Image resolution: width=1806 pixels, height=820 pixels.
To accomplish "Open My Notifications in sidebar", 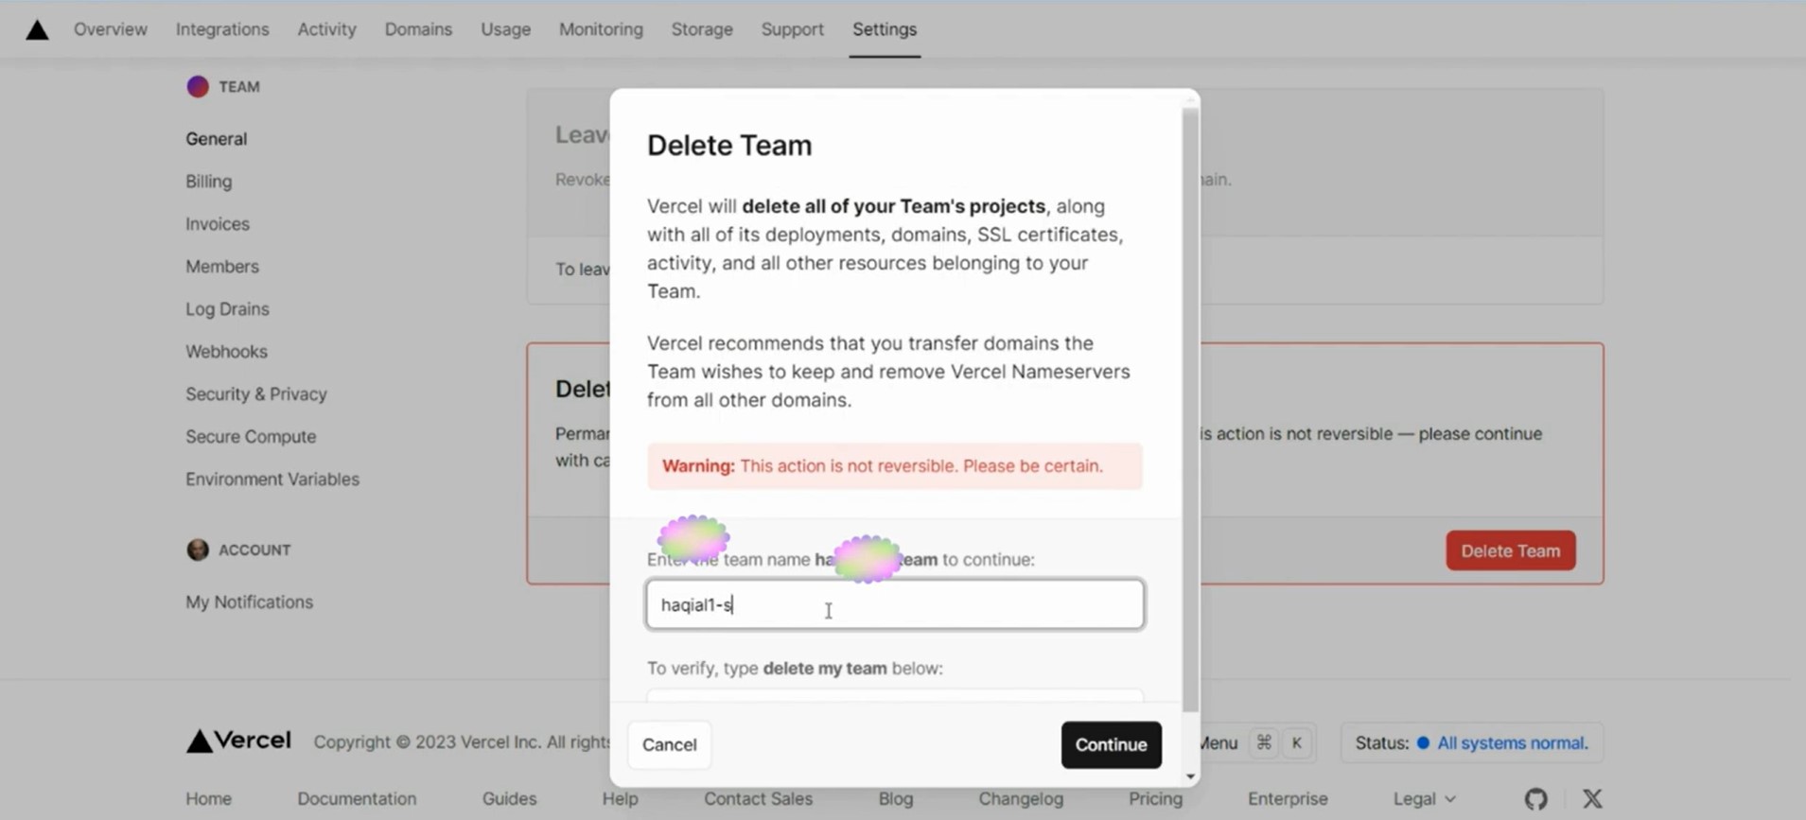I will pyautogui.click(x=249, y=602).
